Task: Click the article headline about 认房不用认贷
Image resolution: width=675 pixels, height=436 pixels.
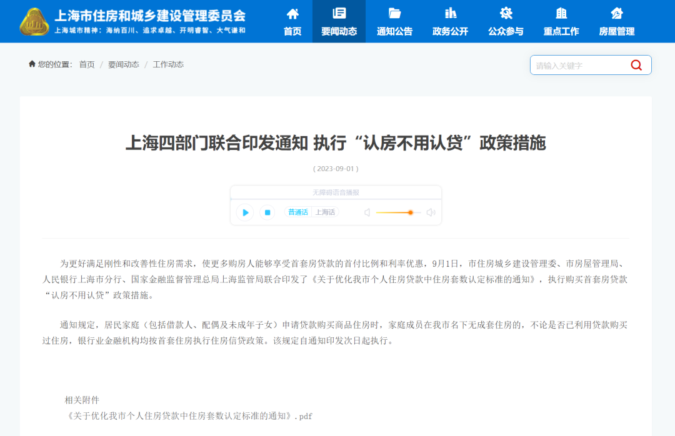Action: pyautogui.click(x=336, y=143)
